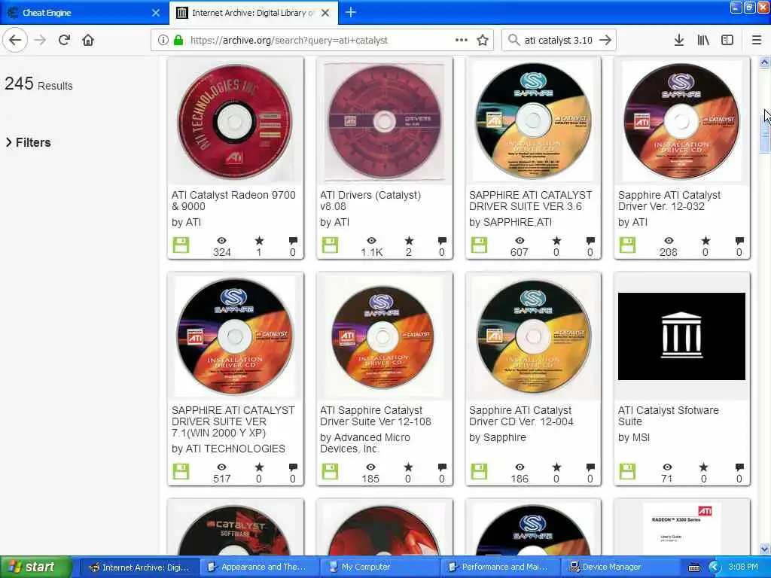The height and width of the screenshot is (578, 771).
Task: Click the search magnifier icon in search bar
Action: point(513,41)
